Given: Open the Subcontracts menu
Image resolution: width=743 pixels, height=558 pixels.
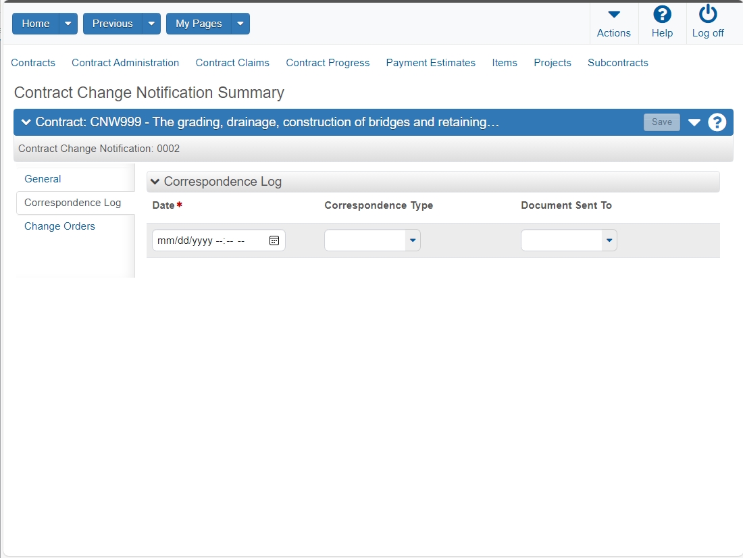Looking at the screenshot, I should [x=617, y=63].
